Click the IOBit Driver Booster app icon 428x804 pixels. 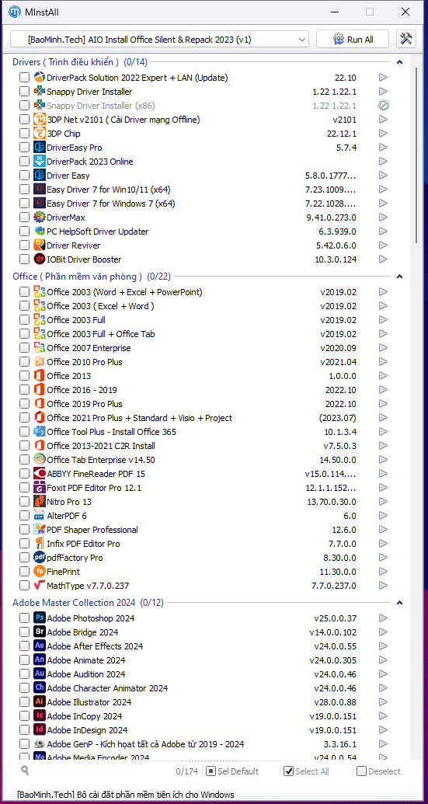(x=40, y=259)
